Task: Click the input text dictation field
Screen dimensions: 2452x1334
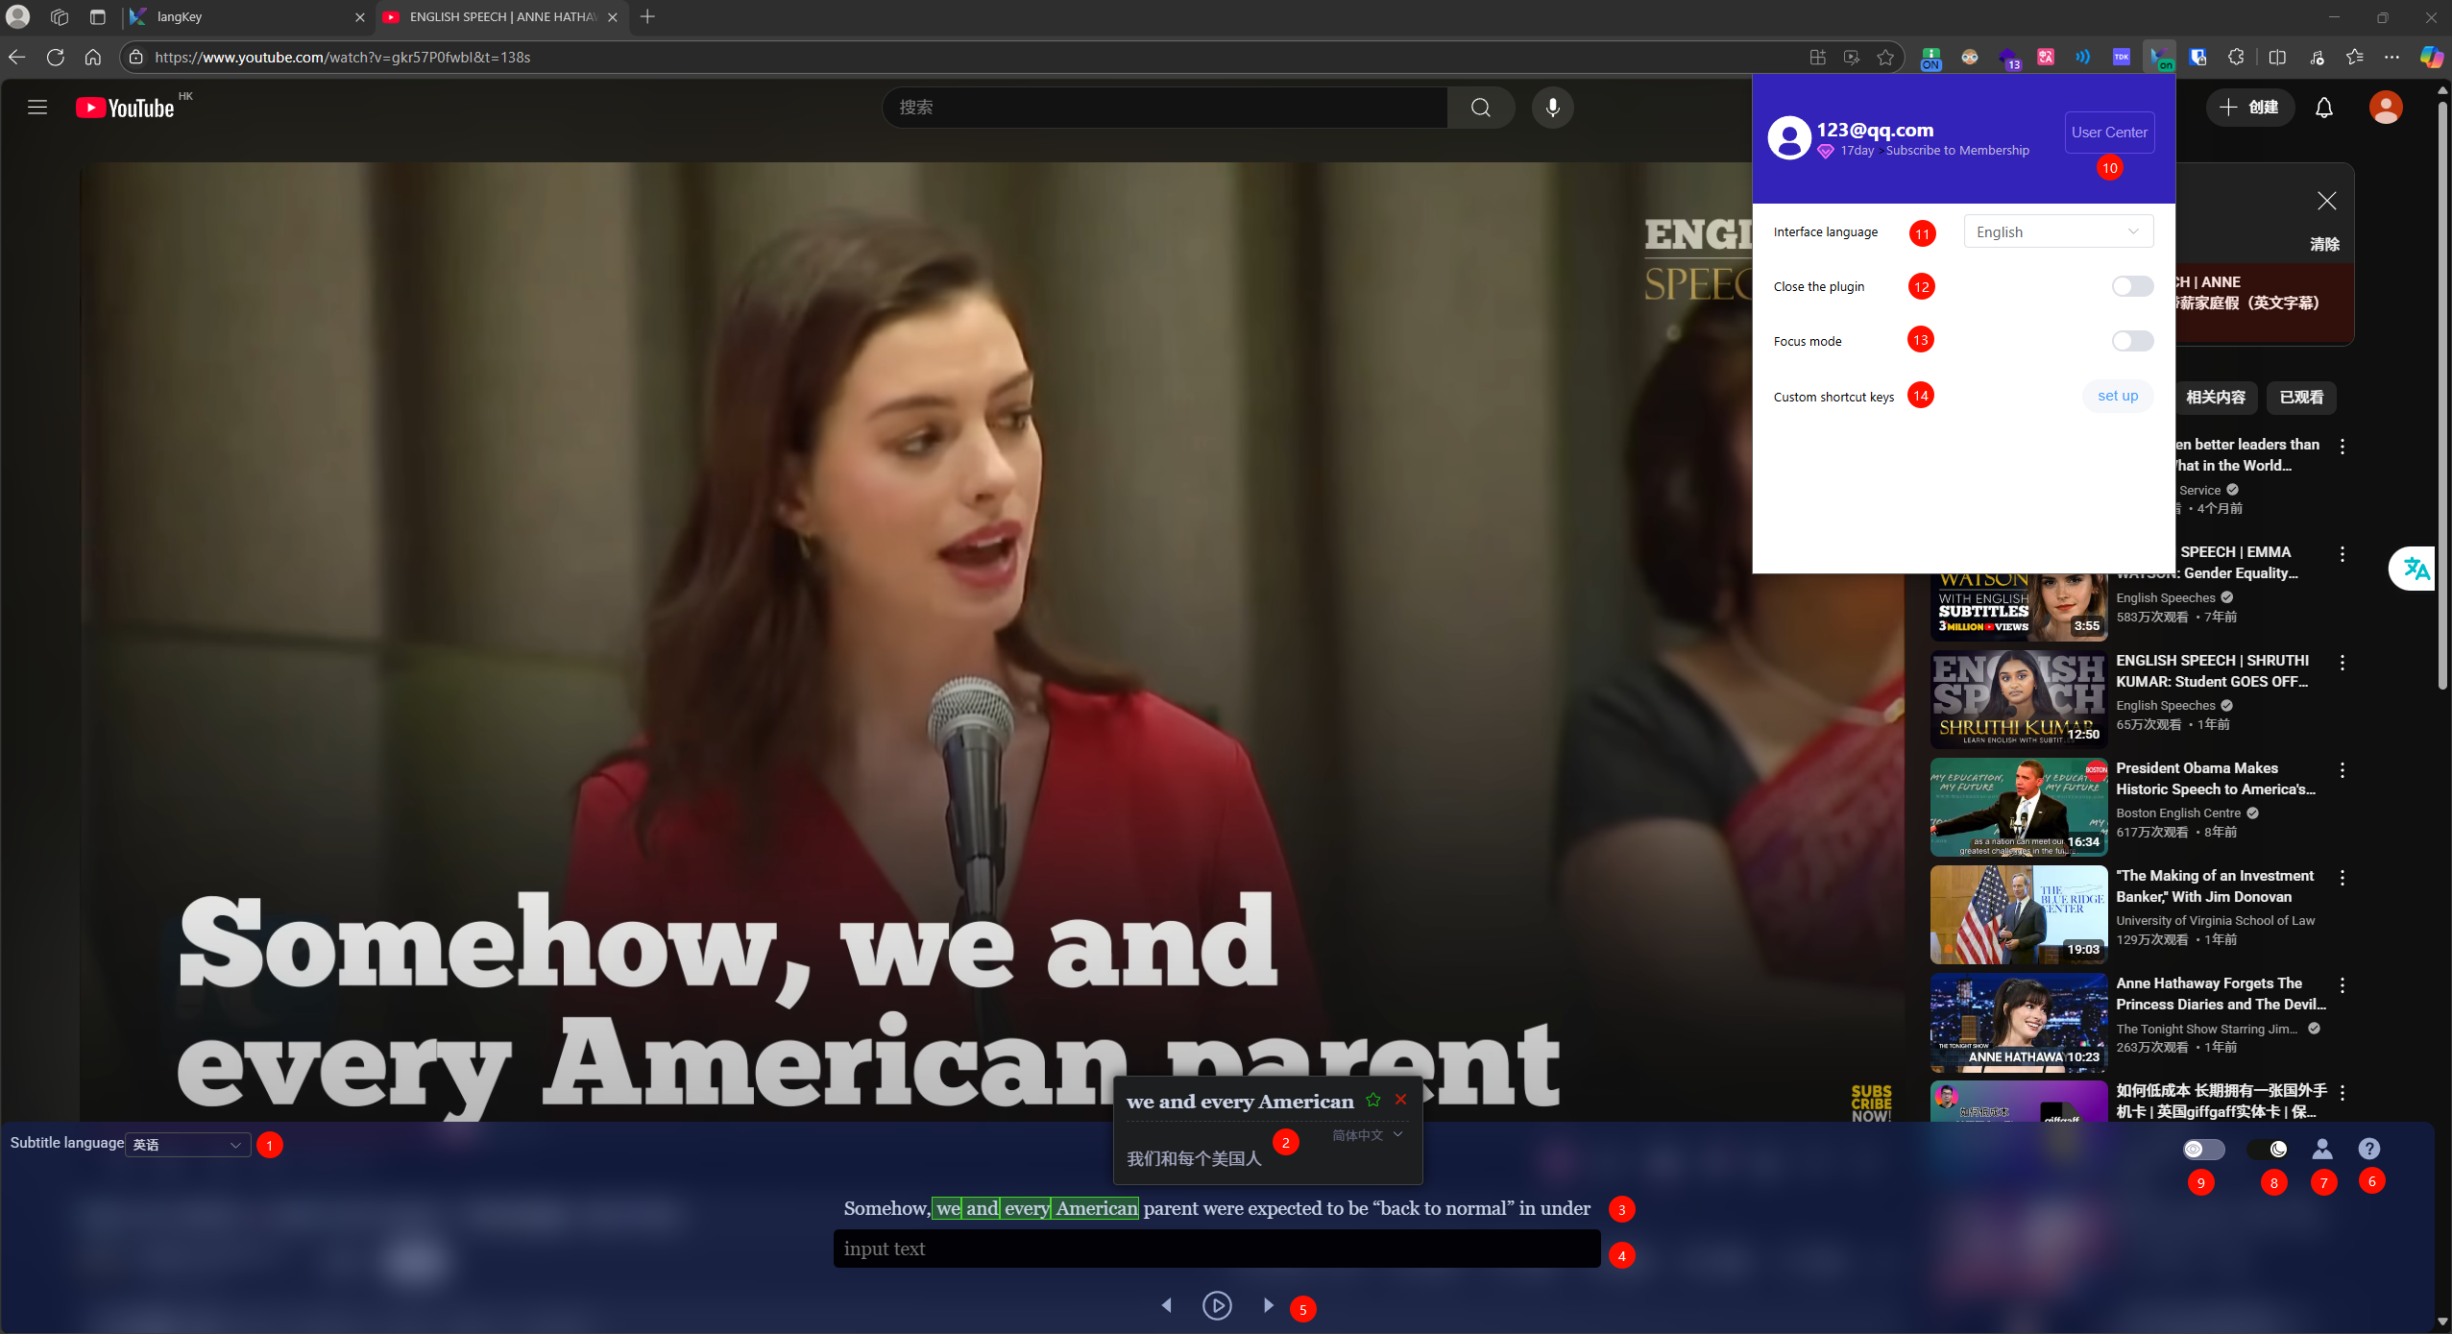Action: 1217,1249
